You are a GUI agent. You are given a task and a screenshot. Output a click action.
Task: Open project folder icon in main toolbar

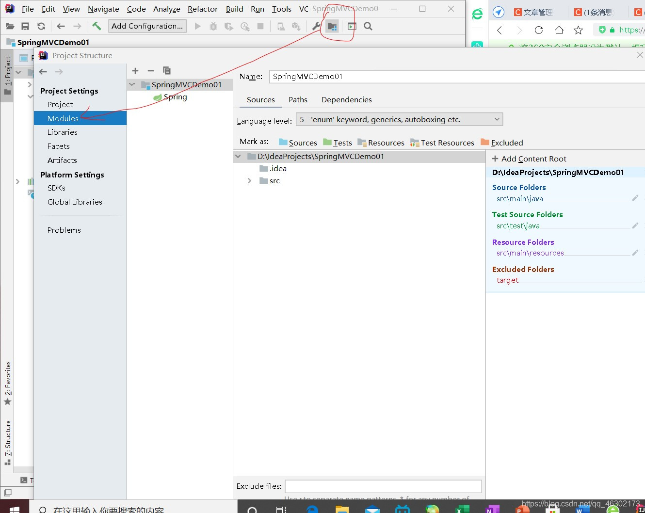[10, 26]
